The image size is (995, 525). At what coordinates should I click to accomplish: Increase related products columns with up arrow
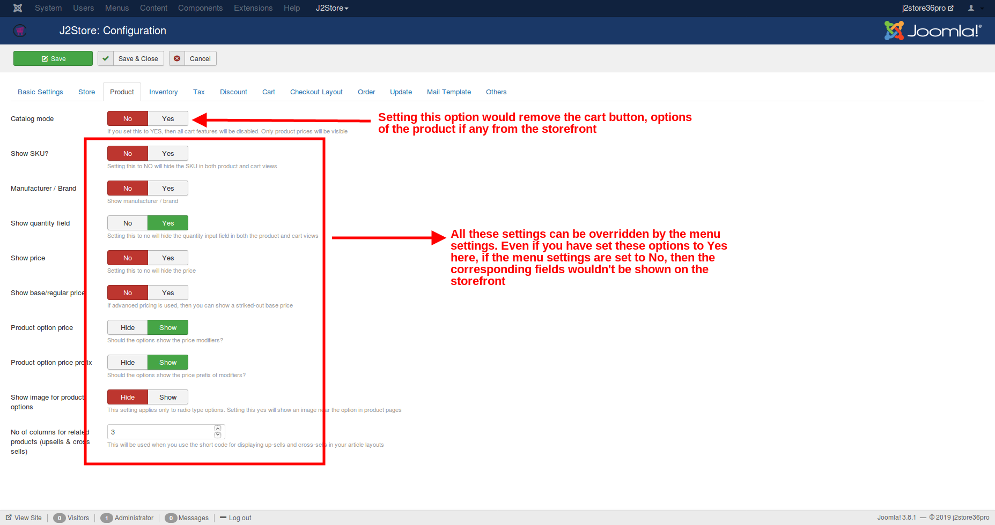pyautogui.click(x=218, y=429)
